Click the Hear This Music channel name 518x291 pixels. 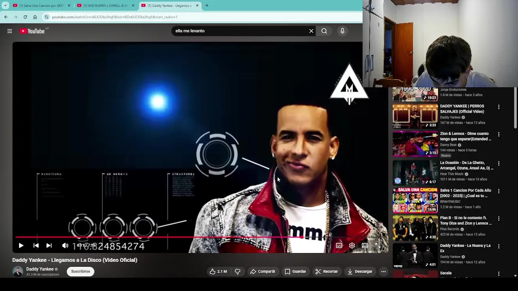click(x=452, y=174)
